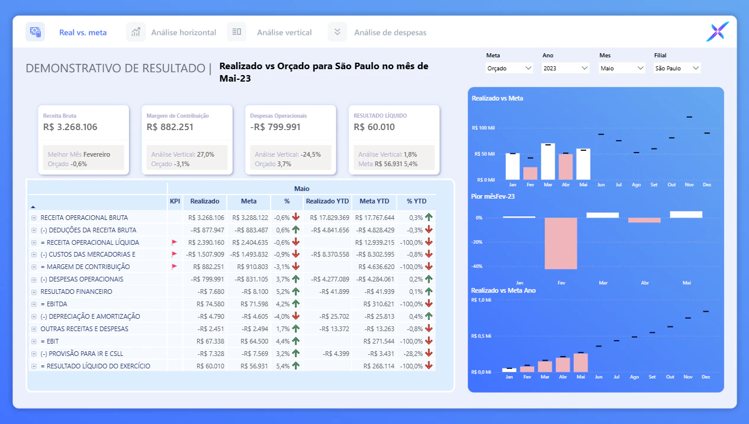The image size is (749, 424).
Task: Open the Meta dropdown showing Orçado
Action: [510, 68]
